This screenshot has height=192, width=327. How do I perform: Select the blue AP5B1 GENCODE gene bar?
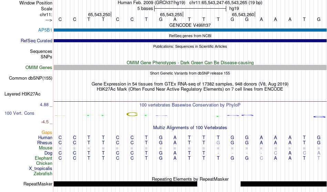pyautogui.click(x=190, y=30)
